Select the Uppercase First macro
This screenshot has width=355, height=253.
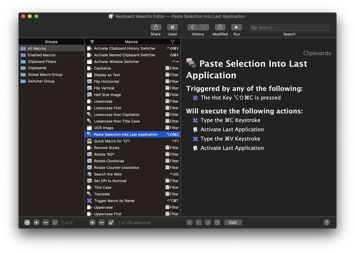(x=133, y=214)
